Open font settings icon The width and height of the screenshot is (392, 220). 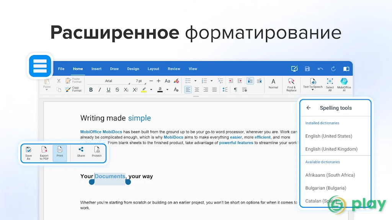pyautogui.click(x=176, y=90)
